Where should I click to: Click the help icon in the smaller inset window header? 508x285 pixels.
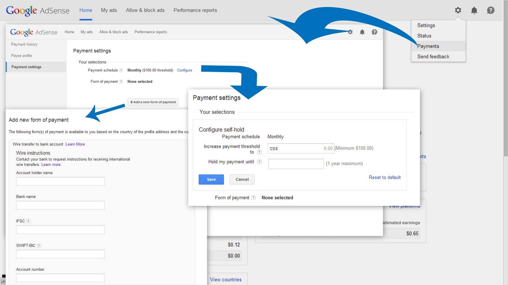tap(374, 32)
